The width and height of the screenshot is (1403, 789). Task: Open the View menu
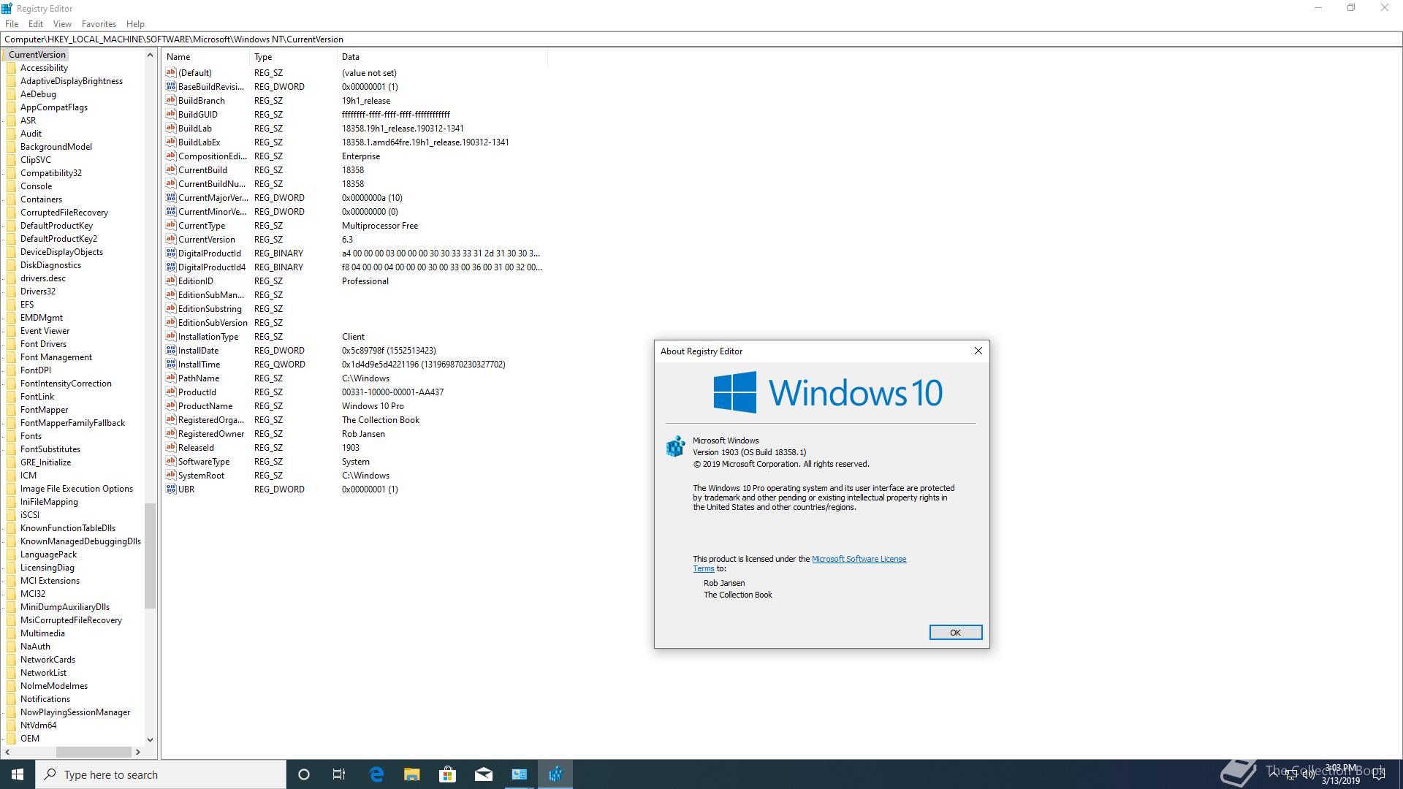(x=62, y=24)
